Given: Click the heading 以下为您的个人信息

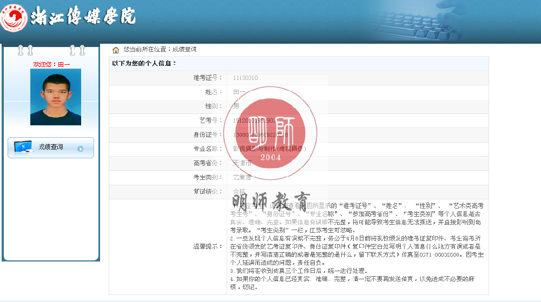Looking at the screenshot, I should point(143,63).
